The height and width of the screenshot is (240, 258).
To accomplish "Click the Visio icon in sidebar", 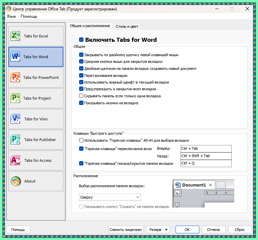I will (x=15, y=119).
